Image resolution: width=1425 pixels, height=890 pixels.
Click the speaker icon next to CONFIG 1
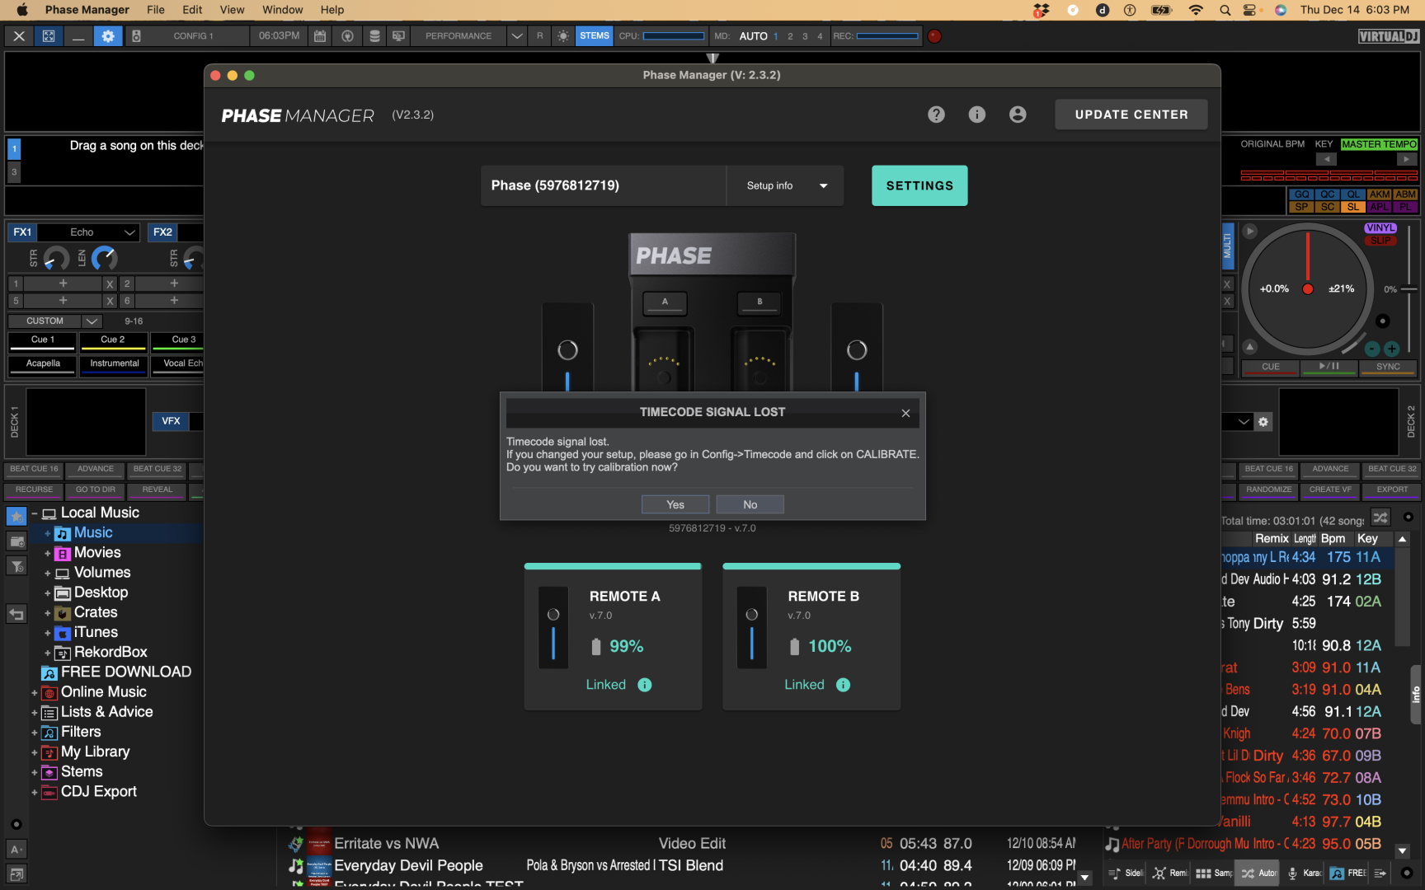(137, 36)
